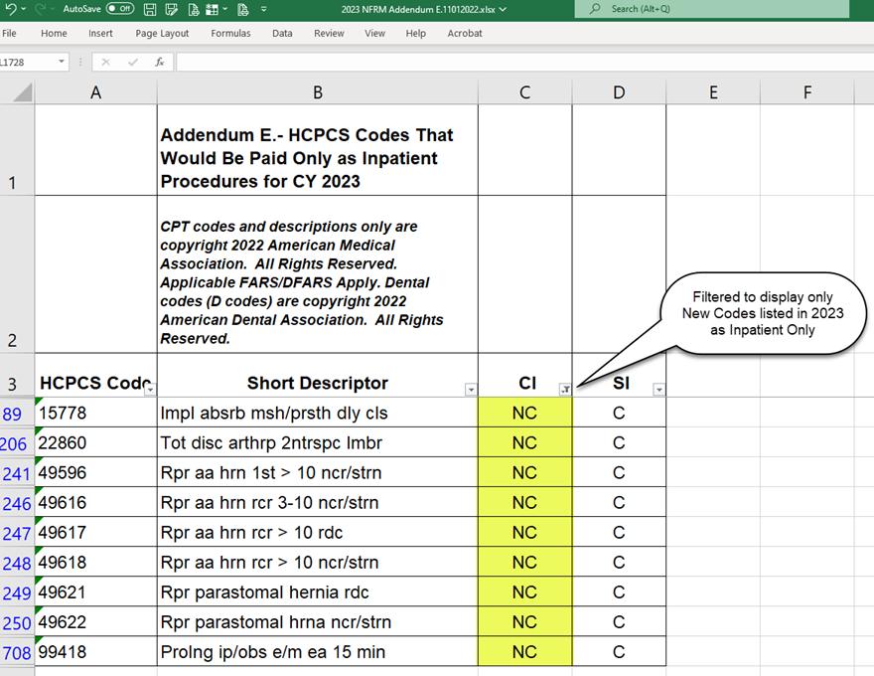Image resolution: width=874 pixels, height=676 pixels.
Task: Click the 'Tot disc arthrp 2ntrspc lmbr' cell
Action: tap(318, 442)
